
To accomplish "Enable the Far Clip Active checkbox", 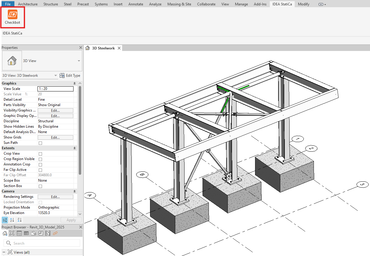I will point(41,170).
